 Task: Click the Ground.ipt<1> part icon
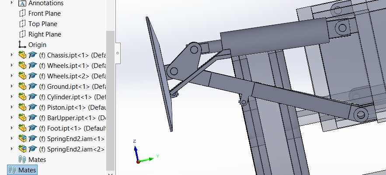coord(22,86)
